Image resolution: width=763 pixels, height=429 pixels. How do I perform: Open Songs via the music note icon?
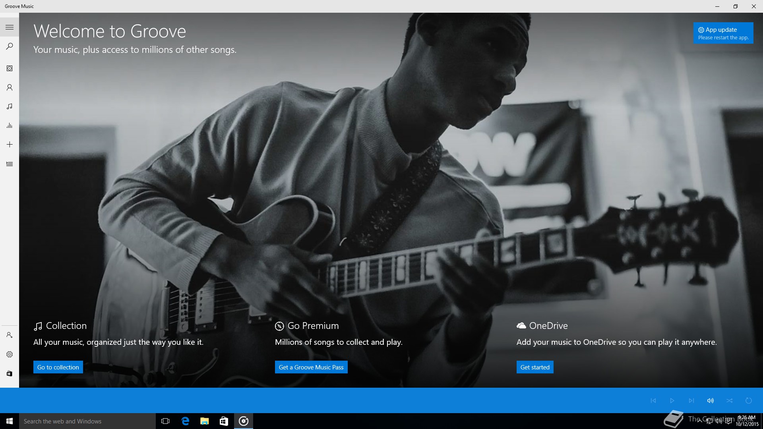10,106
